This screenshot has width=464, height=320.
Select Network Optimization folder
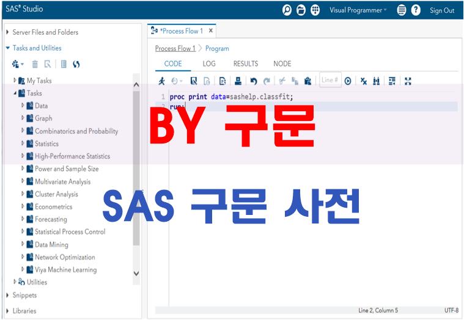click(65, 257)
